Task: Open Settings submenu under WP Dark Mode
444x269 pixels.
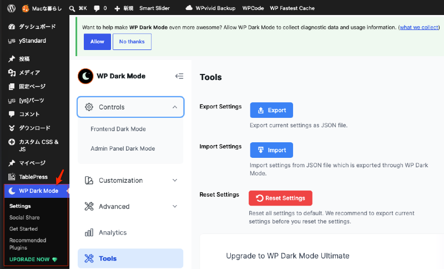Action: 20,206
